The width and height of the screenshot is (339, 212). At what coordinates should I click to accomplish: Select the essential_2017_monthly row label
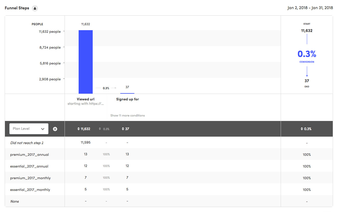click(30, 190)
